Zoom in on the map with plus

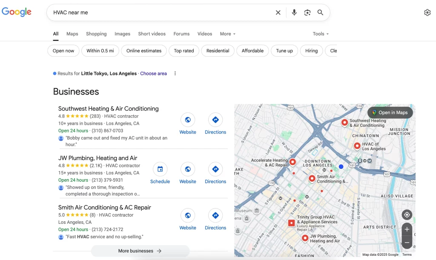point(407,229)
